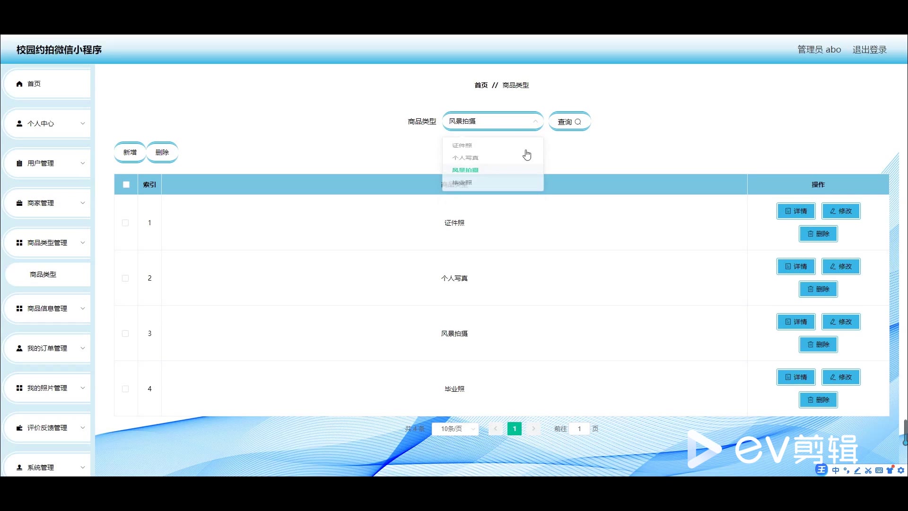Check the checkbox for the row 证件照

pos(125,223)
